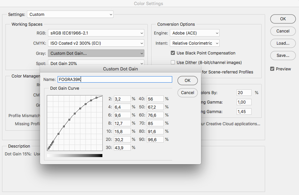
Task: Click the 90% dot gain value field
Action: click(155, 139)
